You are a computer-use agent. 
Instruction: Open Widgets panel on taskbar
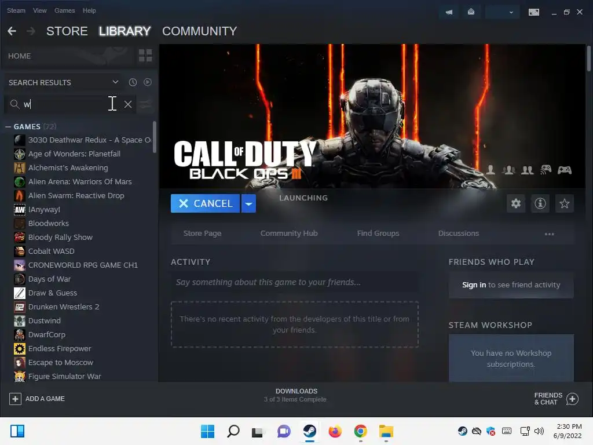tap(17, 431)
